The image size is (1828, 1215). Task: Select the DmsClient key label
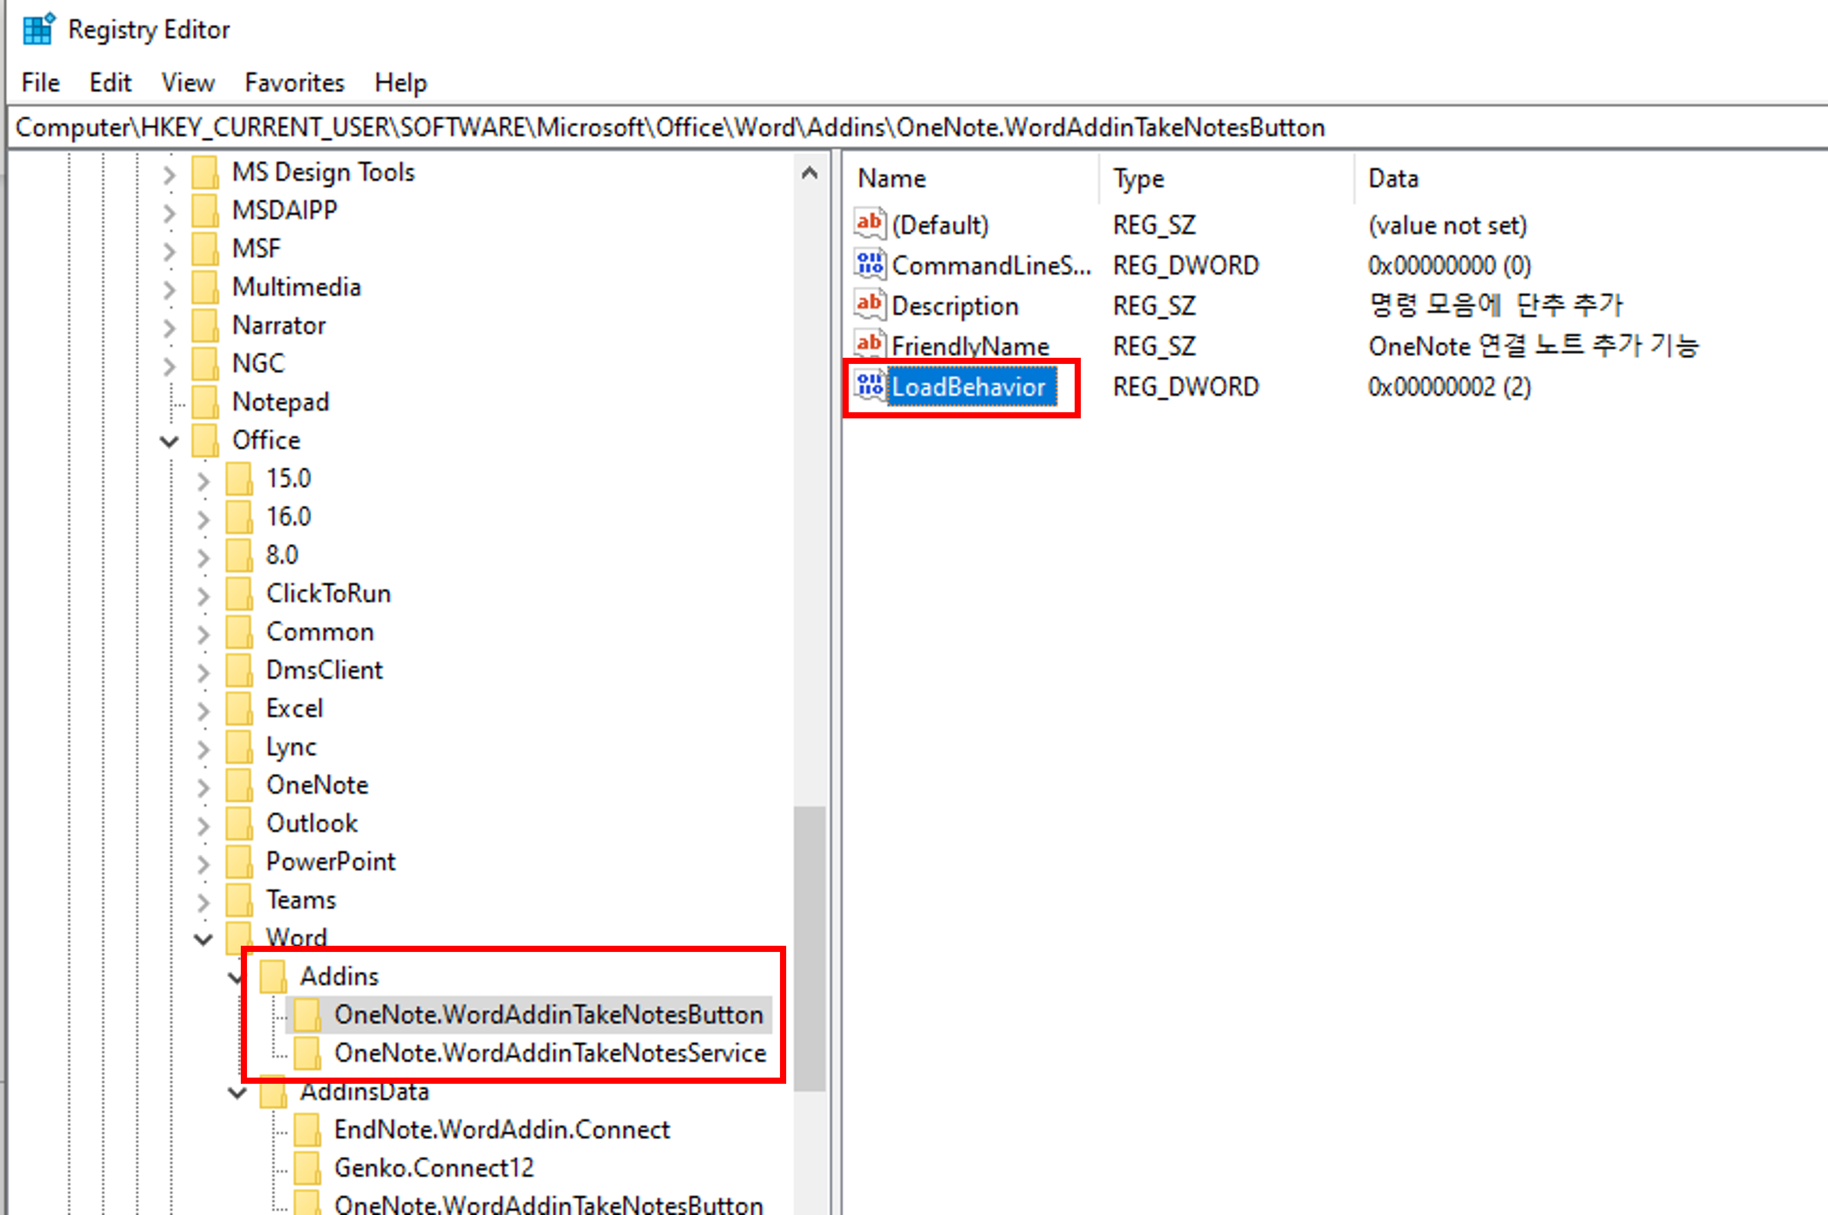325,670
